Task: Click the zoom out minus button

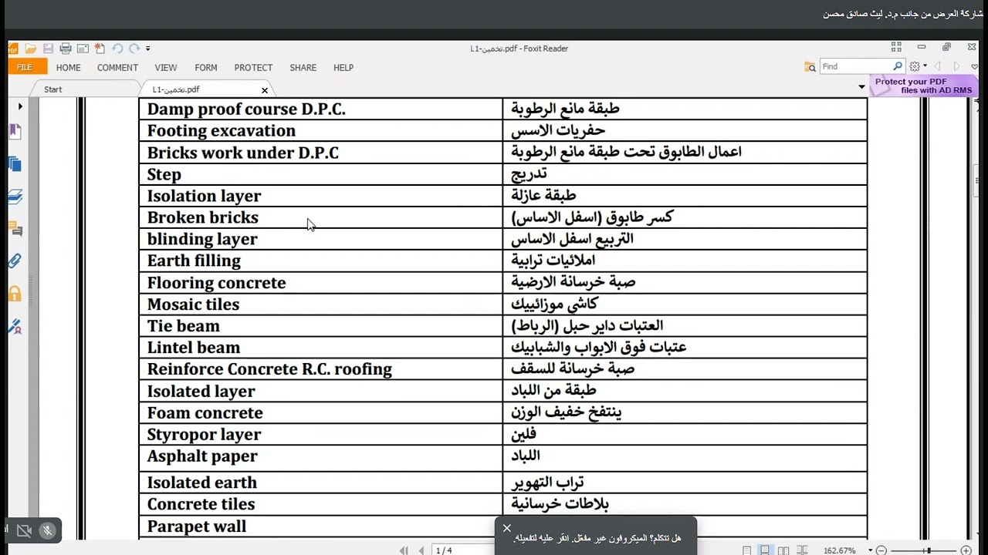Action: pyautogui.click(x=881, y=550)
